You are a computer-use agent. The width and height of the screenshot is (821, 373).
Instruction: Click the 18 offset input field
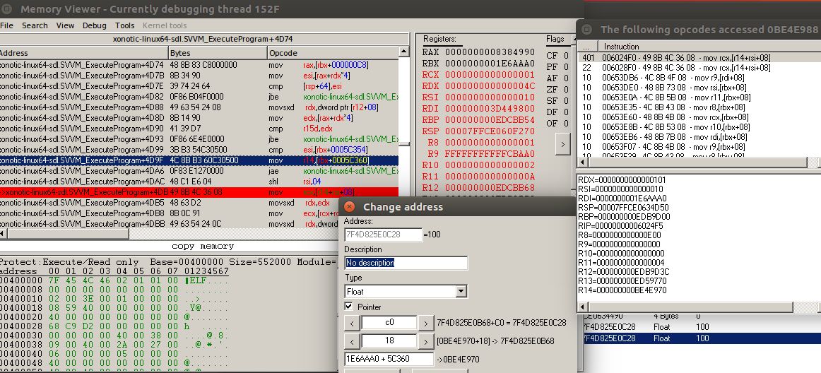[x=389, y=342]
